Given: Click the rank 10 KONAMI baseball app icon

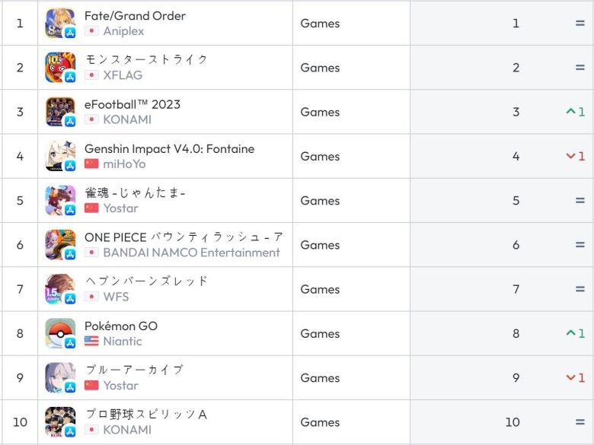Looking at the screenshot, I should (x=60, y=421).
